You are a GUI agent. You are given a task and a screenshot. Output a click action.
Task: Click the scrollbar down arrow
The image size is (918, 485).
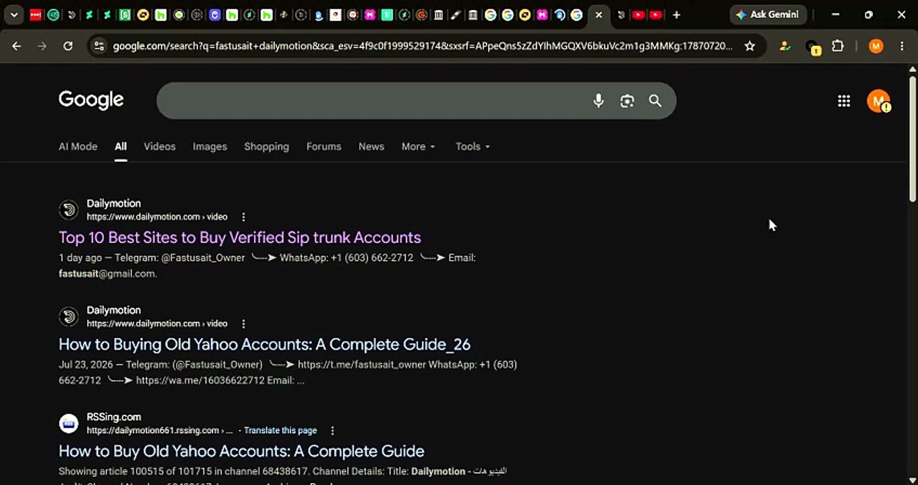[x=913, y=480]
